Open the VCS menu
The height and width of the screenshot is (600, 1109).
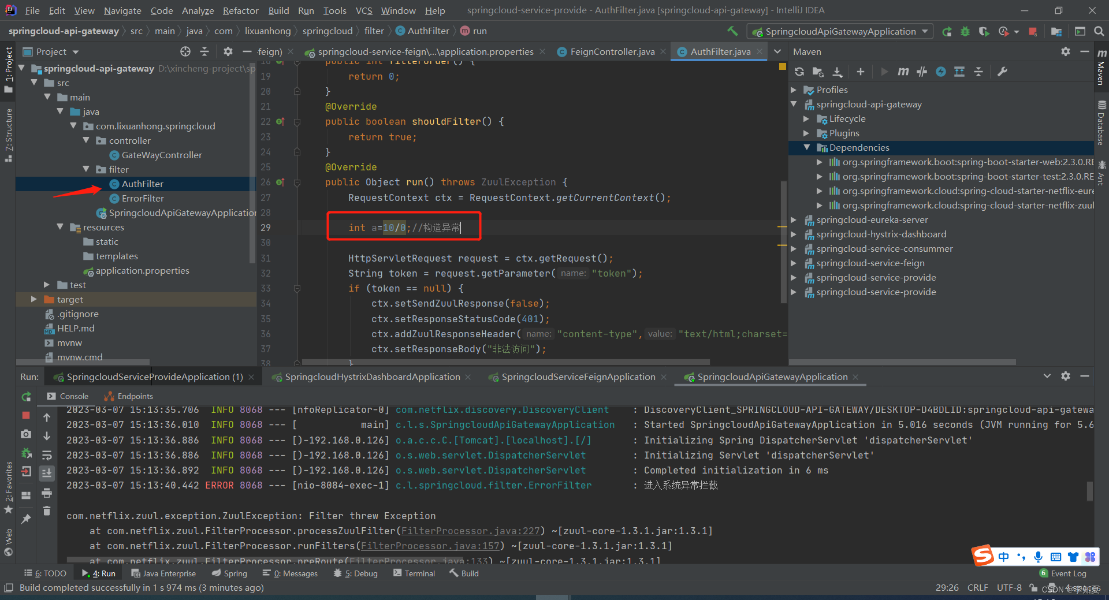[363, 10]
